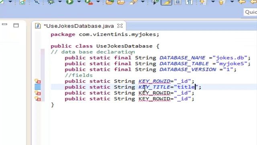The image size is (257, 145).
Task: Click the DATABASE_VERSION constant in the code
Action: (x=188, y=70)
